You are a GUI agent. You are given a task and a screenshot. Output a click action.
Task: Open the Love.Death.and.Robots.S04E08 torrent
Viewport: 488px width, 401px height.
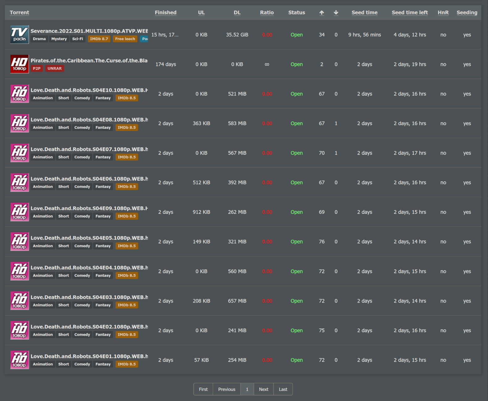89,120
